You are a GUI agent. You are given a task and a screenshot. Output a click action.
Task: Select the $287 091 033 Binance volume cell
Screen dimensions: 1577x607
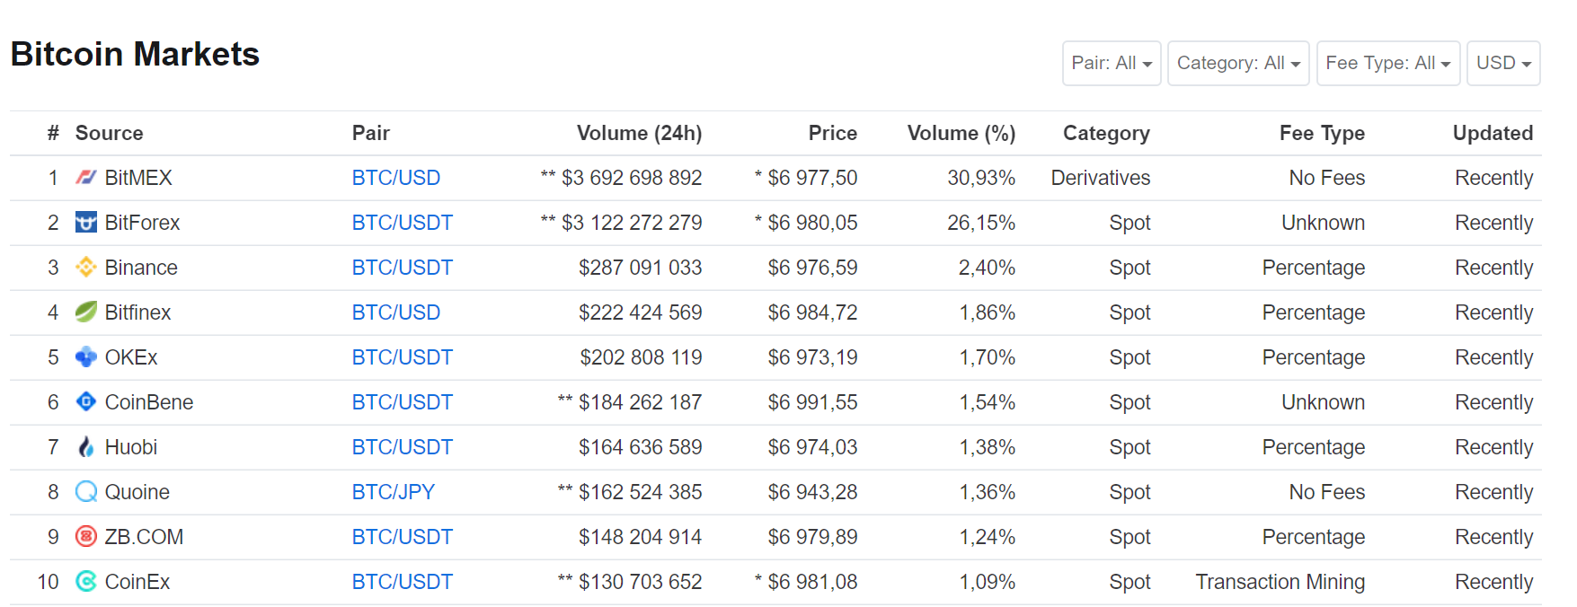641,268
